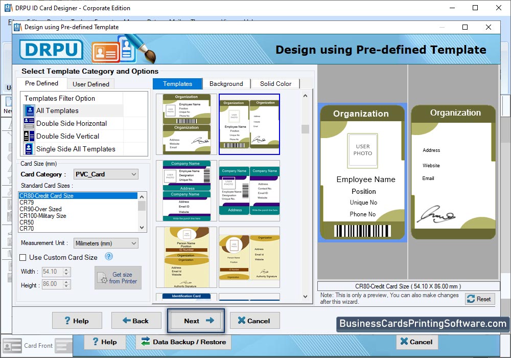This screenshot has width=511, height=358.
Task: Click the Width input field
Action: click(53, 272)
